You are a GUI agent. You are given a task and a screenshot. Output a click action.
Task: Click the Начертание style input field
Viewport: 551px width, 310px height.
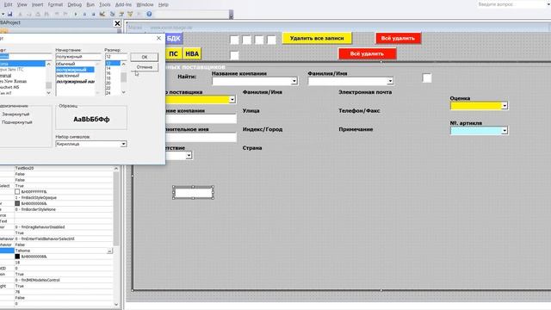point(78,57)
